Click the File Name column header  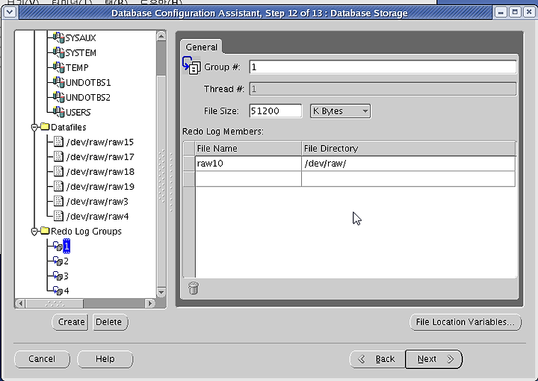[x=248, y=149]
